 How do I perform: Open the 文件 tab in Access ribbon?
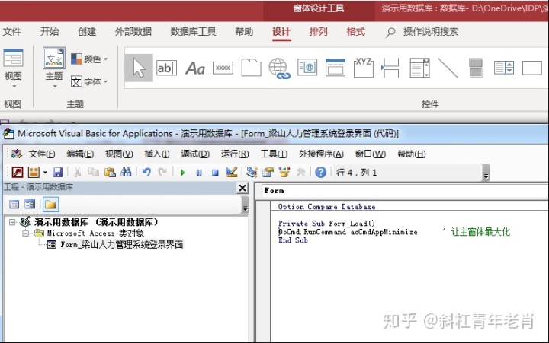(x=12, y=32)
